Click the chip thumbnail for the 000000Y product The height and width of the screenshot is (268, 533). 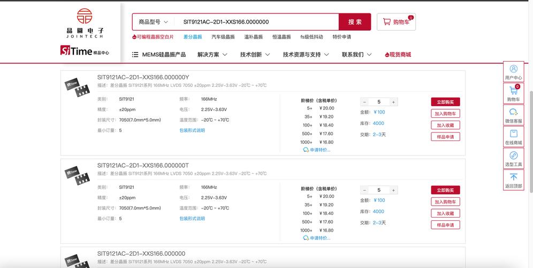click(x=77, y=87)
